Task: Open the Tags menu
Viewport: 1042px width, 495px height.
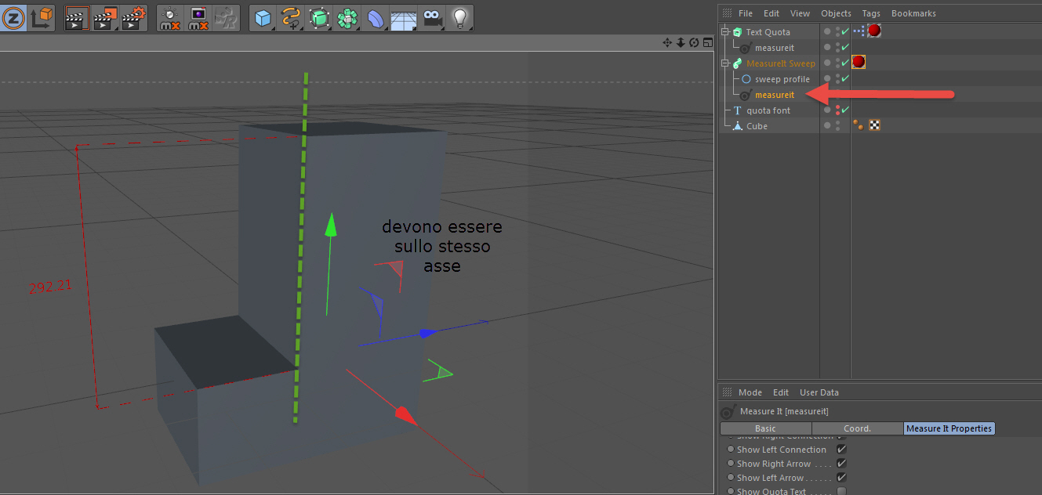Action: (871, 13)
